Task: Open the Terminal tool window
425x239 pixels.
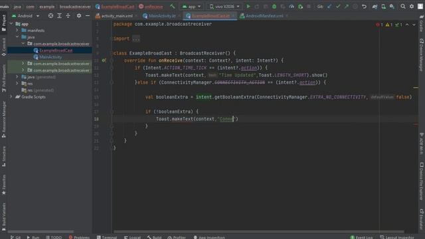Action: click(x=107, y=237)
